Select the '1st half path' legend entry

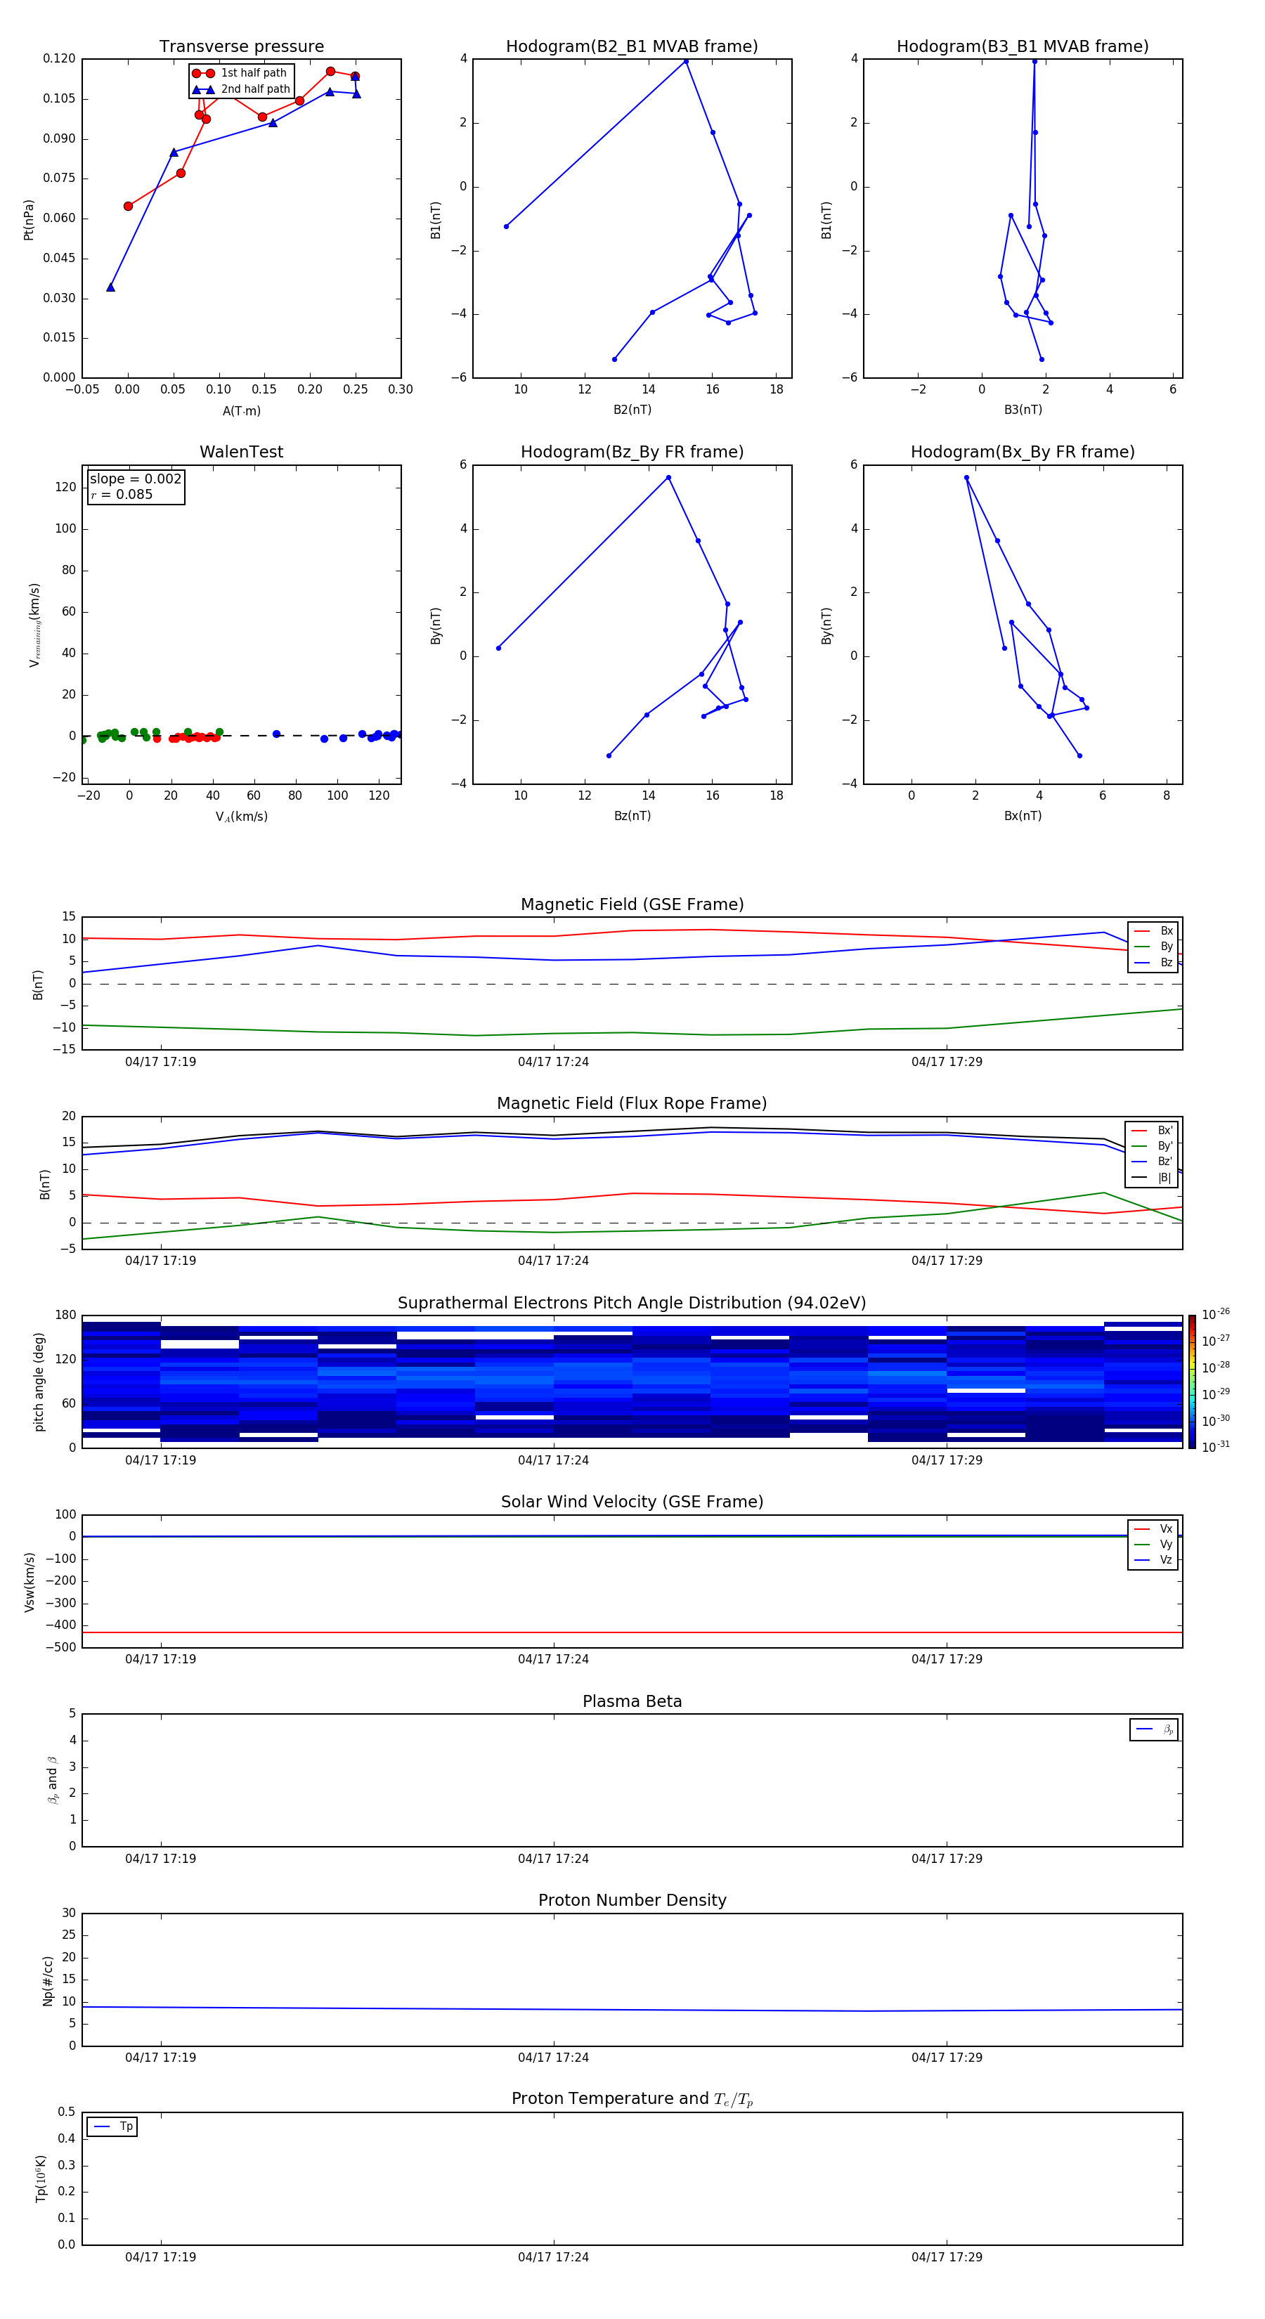click(x=240, y=73)
